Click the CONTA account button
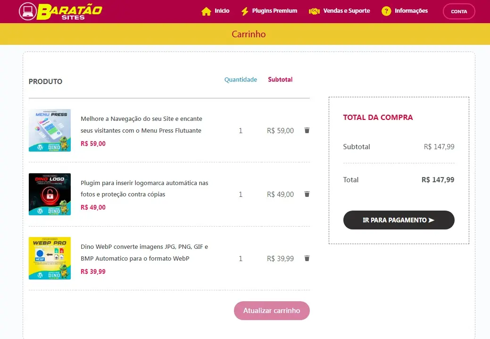The height and width of the screenshot is (339, 490). (x=458, y=11)
